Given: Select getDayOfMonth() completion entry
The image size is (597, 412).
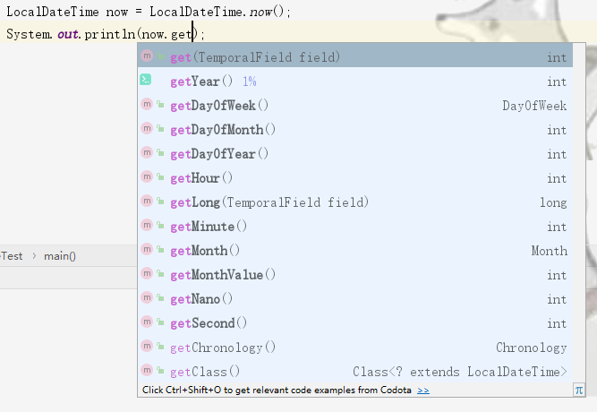Looking at the screenshot, I should (354, 130).
